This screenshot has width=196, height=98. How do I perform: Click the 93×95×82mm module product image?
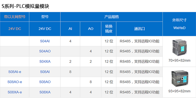click(x=179, y=78)
